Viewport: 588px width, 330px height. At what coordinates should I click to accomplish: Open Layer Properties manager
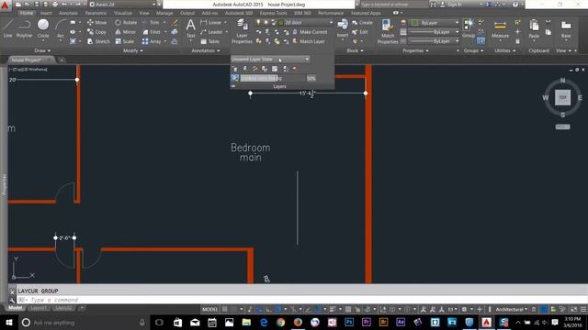click(x=242, y=31)
